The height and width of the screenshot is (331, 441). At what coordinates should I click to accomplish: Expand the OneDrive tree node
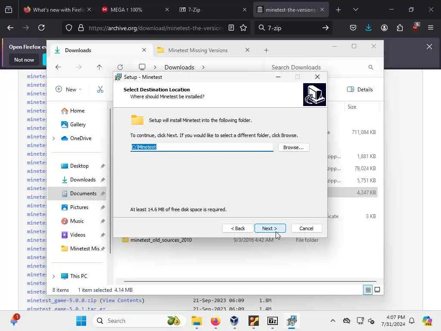54,138
